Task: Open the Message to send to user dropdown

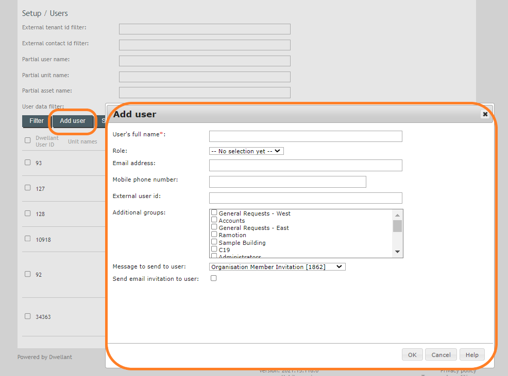Action: pos(277,266)
